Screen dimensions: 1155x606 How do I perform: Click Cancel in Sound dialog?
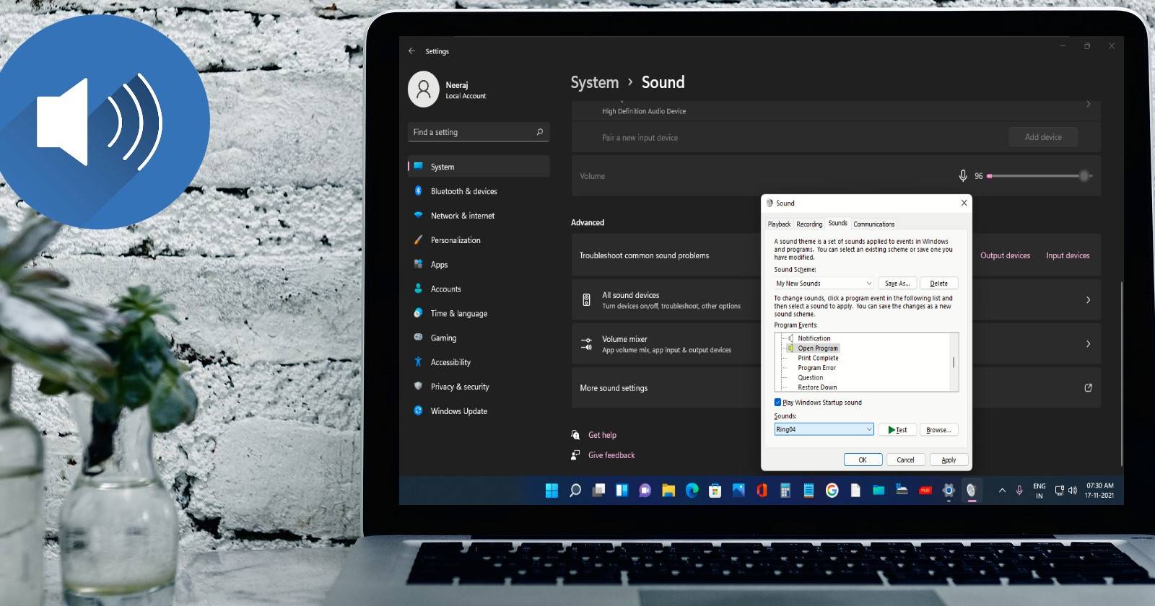click(x=905, y=460)
